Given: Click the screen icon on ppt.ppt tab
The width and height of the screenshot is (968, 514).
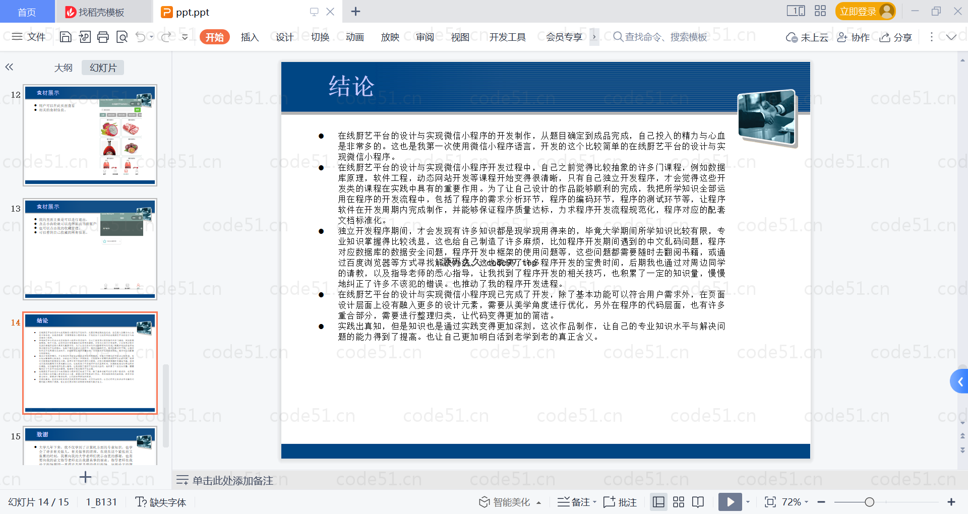Looking at the screenshot, I should [x=314, y=12].
